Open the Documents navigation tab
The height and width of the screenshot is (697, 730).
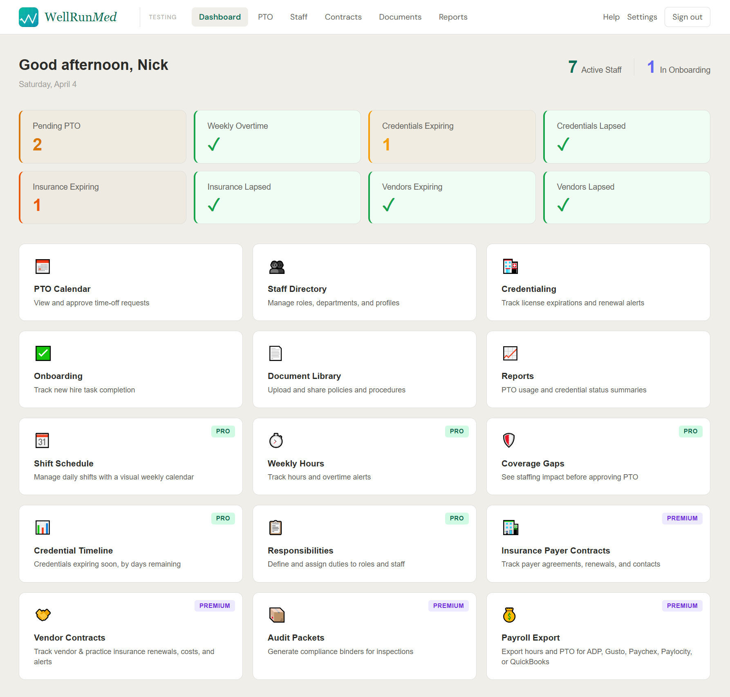pos(400,17)
